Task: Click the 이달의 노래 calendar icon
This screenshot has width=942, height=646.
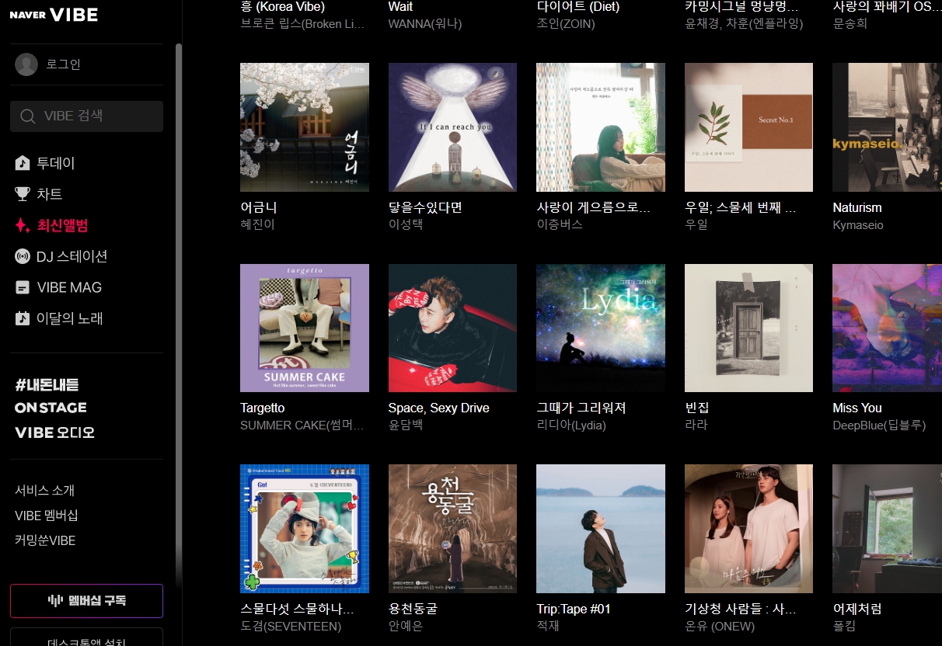Action: pyautogui.click(x=23, y=318)
